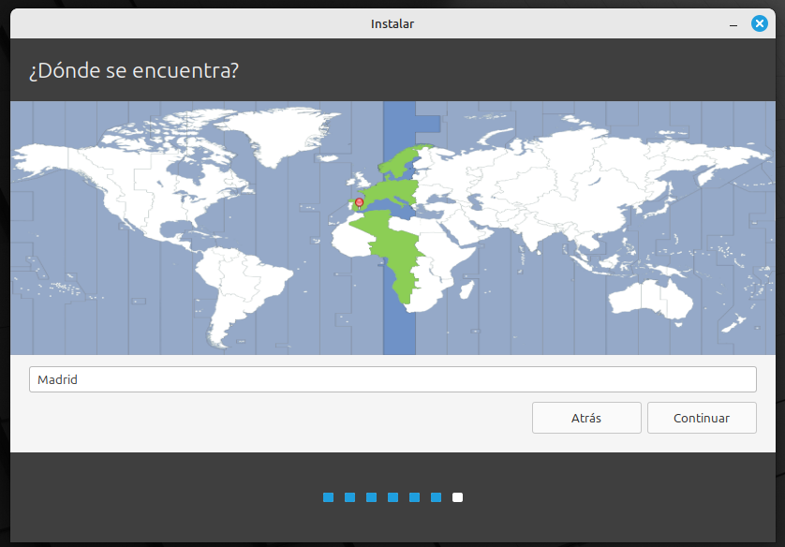The width and height of the screenshot is (785, 547).
Task: Click the first blue progress dot
Action: [x=328, y=497]
